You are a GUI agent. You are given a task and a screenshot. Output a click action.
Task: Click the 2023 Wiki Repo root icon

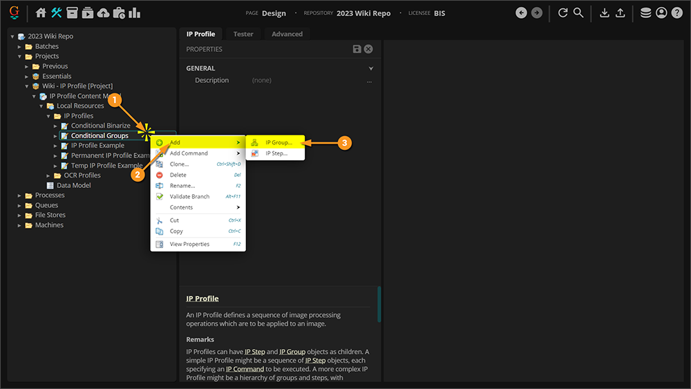21,37
